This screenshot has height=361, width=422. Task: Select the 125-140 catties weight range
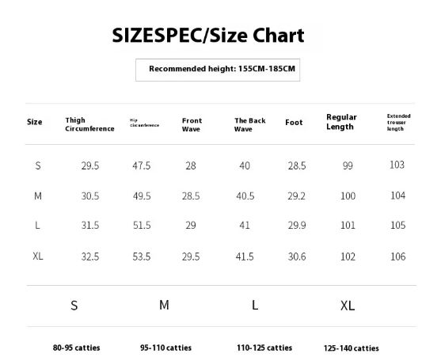[x=352, y=348]
